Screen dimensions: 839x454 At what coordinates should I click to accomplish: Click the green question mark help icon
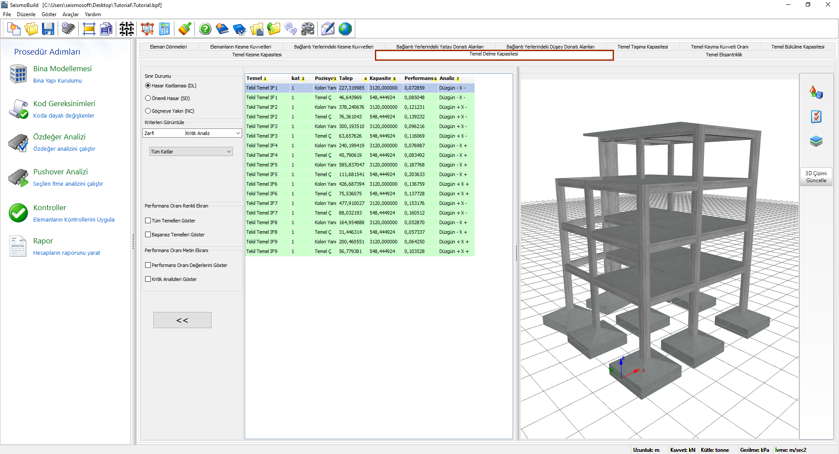tap(205, 29)
